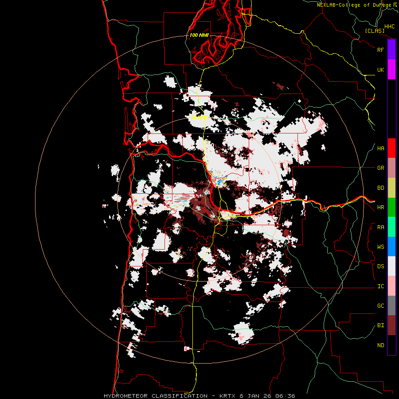The image size is (399, 399).
Task: Select the GC gray legend swatch
Action: 391,305
